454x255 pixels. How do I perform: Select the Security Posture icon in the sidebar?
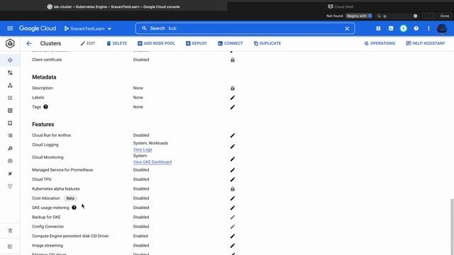pyautogui.click(x=10, y=174)
